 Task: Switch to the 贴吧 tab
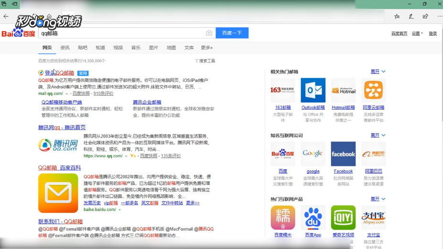(x=83, y=48)
